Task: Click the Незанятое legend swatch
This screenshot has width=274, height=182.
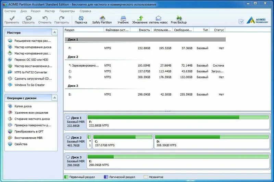Action: click(x=146, y=177)
